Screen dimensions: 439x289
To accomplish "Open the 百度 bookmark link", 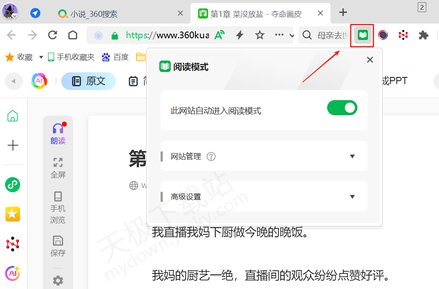I will [x=115, y=57].
